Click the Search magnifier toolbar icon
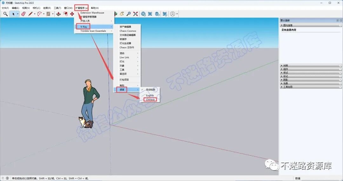This screenshot has width=343, height=181. (x=5, y=14)
